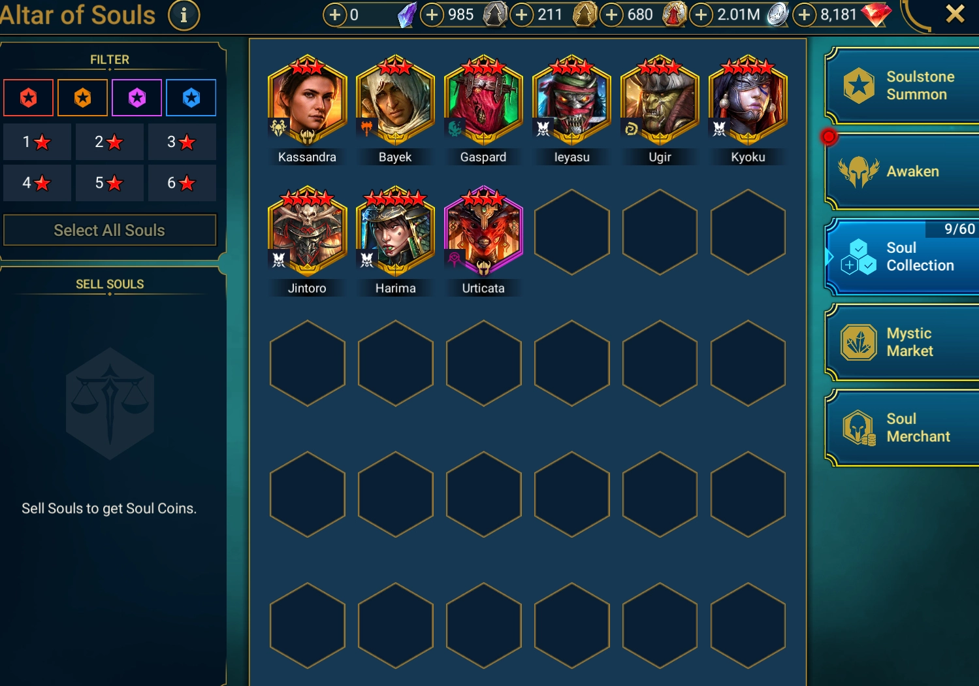Toggle the red Legendary rarity filter
Screen dimensions: 979x686
point(28,98)
